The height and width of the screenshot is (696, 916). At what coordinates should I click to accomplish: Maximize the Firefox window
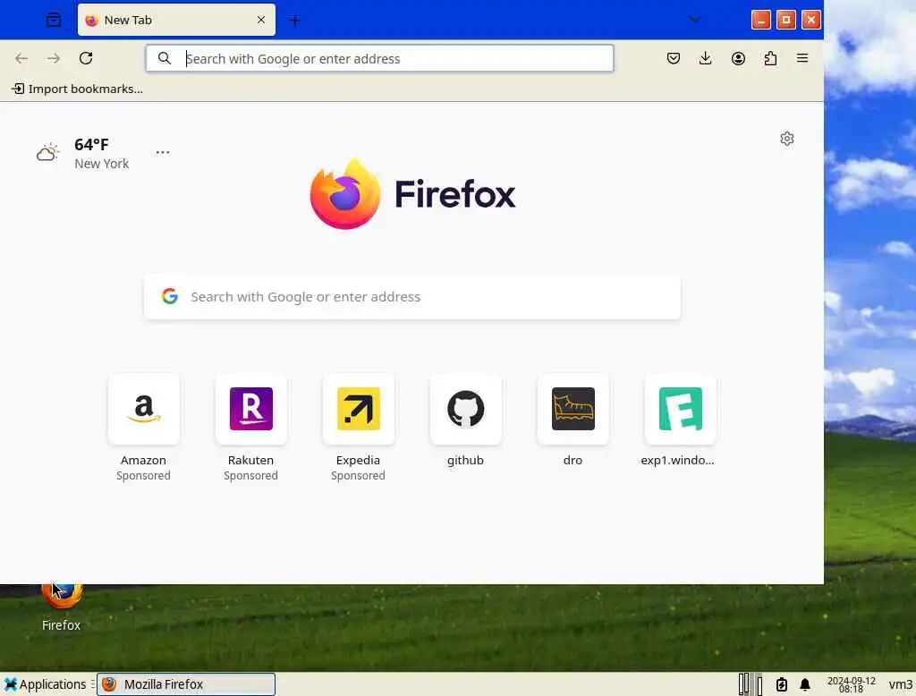[x=785, y=20]
